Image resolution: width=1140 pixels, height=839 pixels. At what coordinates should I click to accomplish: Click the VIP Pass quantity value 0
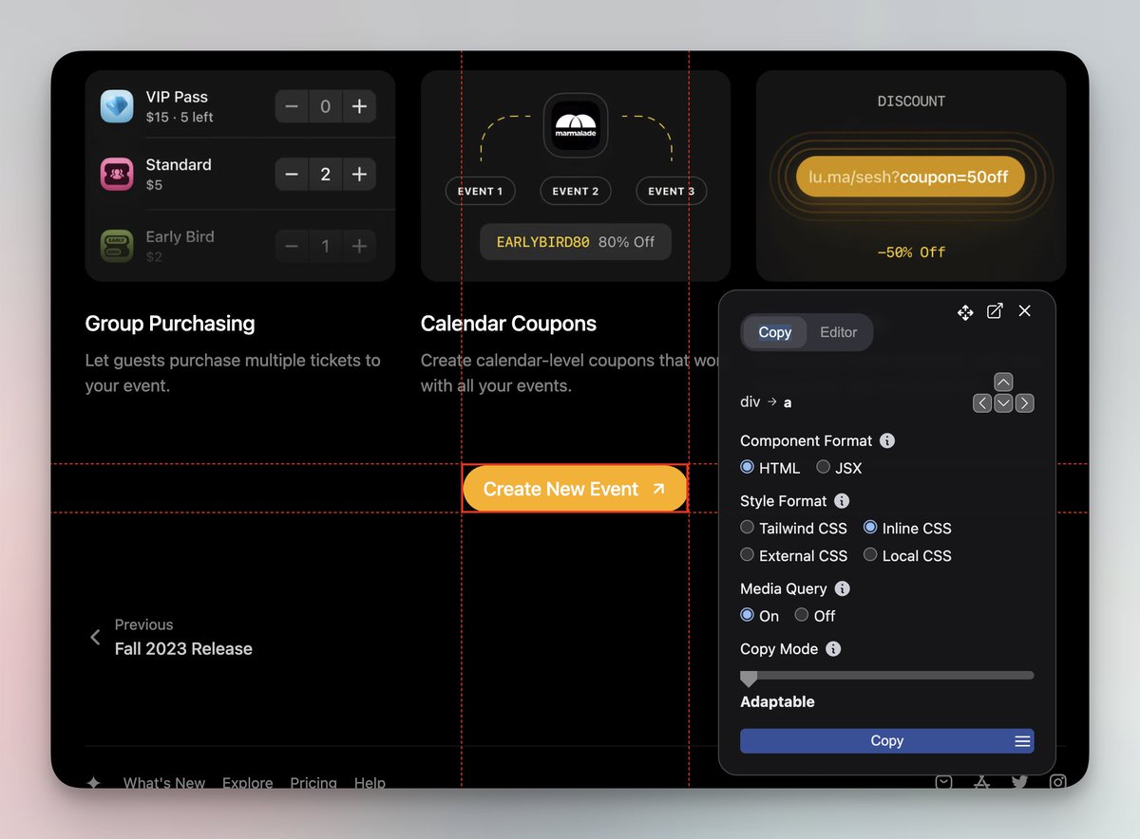pyautogui.click(x=325, y=106)
